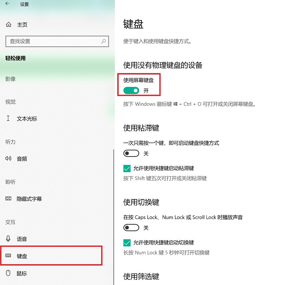Navigate to 音频 settings in sidebar
Viewport: 289px width, 285px height.
(22, 158)
